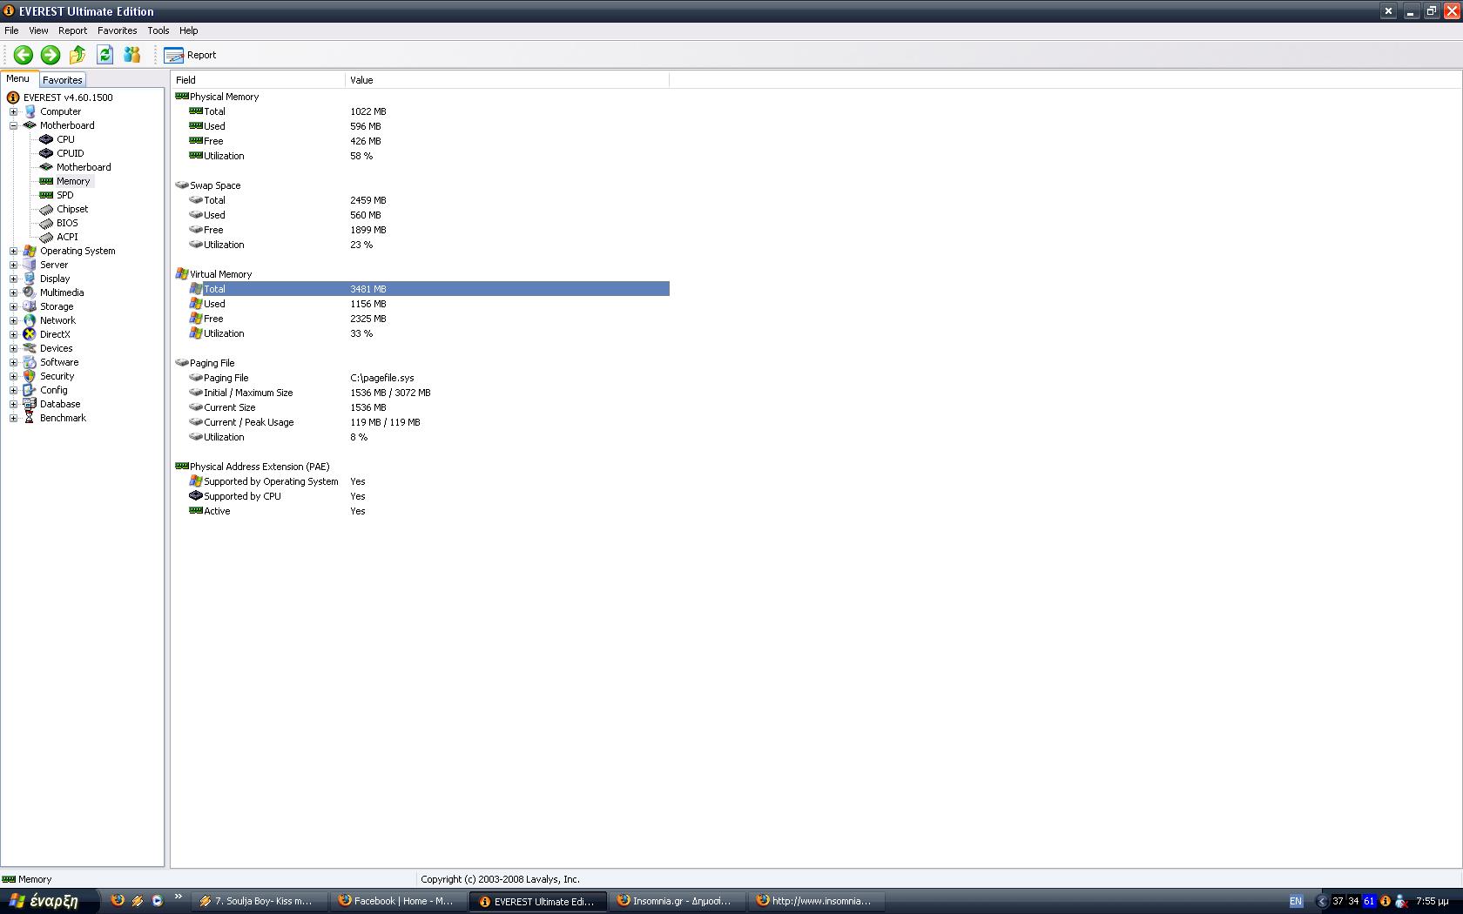Select the CPUID icon in the tree
The image size is (1463, 914).
(47, 153)
